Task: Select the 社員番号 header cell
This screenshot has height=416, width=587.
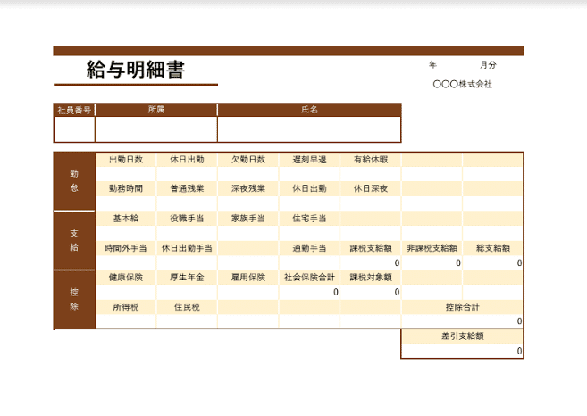Action: (x=74, y=110)
